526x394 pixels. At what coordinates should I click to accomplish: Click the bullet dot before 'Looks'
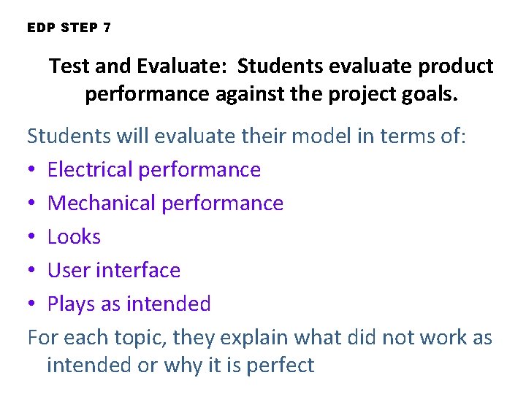click(x=32, y=237)
